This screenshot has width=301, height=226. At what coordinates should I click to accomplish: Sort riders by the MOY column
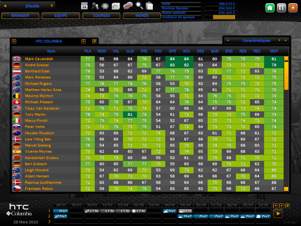click(274, 51)
